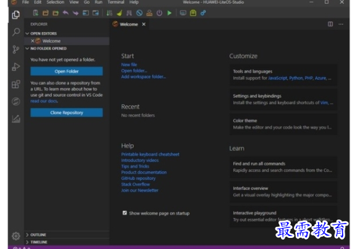This screenshot has width=352, height=249.
Task: Click the burn stamp toolbar icon
Action: coord(149,13)
